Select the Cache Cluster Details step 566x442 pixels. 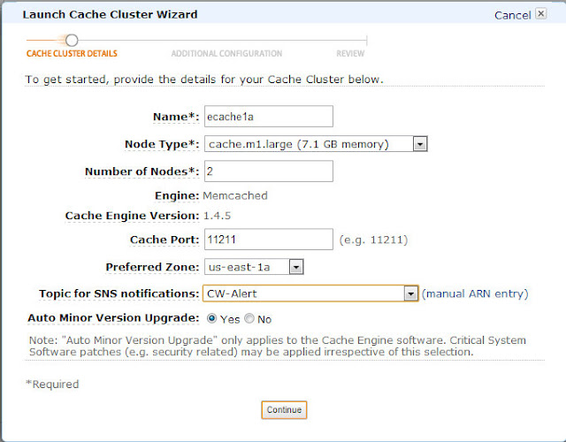tap(72, 54)
